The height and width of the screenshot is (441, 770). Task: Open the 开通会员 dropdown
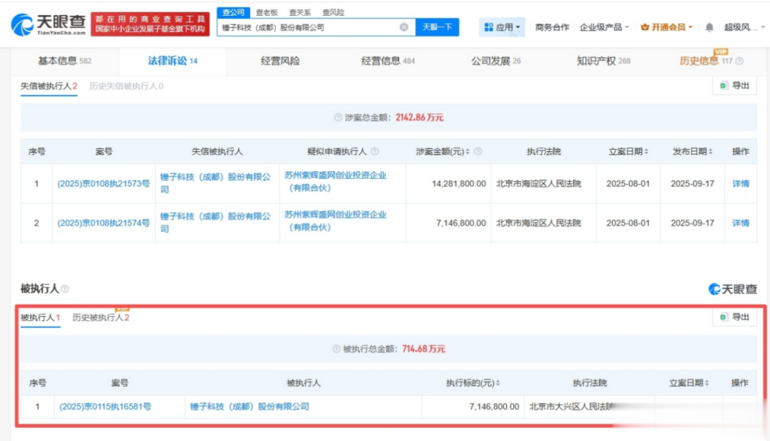pyautogui.click(x=667, y=27)
